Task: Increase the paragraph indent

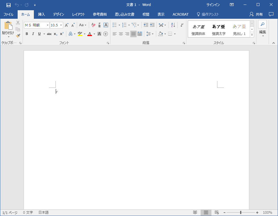Action: click(152, 25)
